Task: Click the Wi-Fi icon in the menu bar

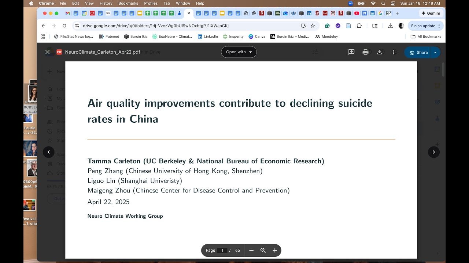Action: coord(373,3)
